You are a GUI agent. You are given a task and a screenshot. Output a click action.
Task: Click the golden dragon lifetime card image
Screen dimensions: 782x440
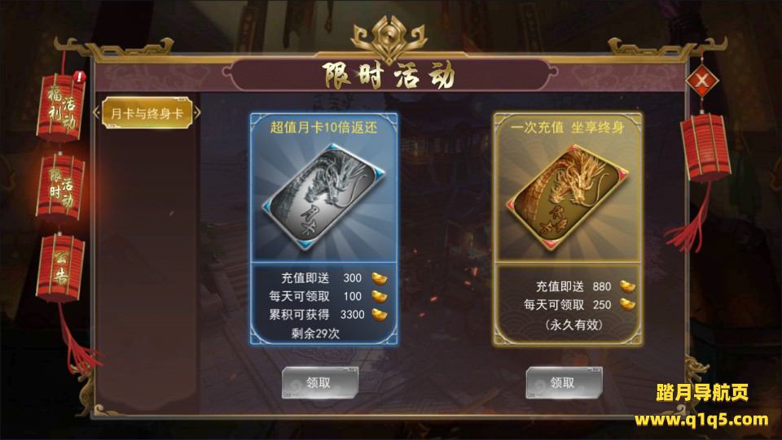tap(568, 197)
